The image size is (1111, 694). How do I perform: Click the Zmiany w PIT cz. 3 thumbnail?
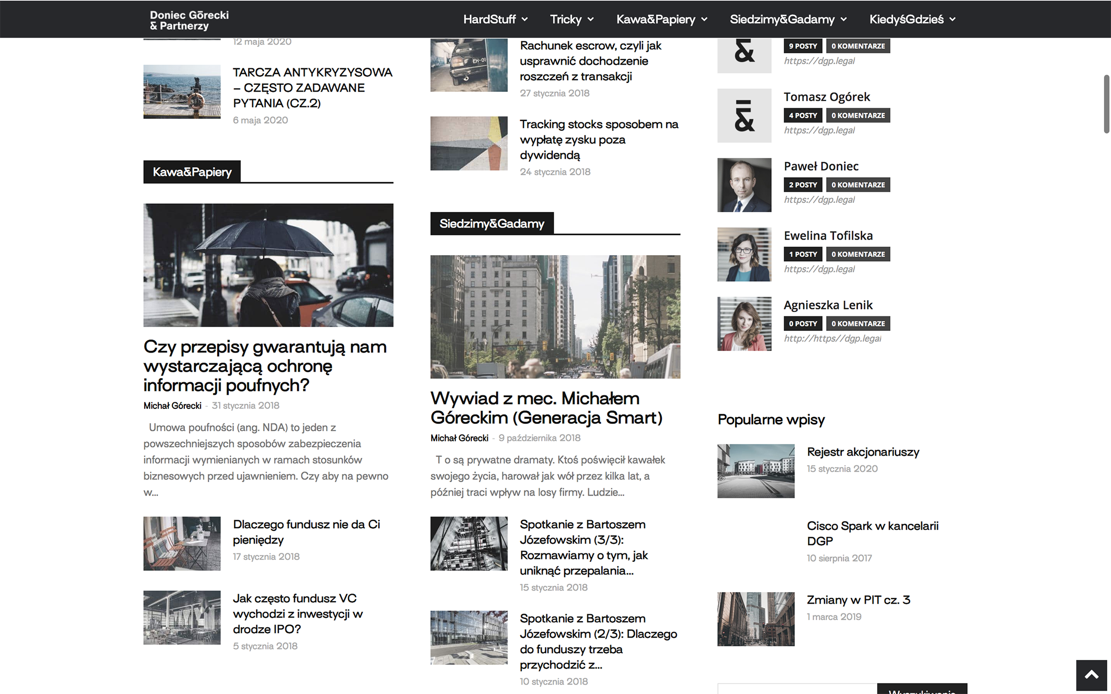756,619
